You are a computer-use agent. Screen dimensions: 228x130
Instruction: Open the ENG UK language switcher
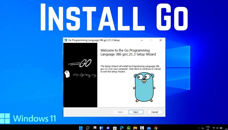tap(207, 128)
